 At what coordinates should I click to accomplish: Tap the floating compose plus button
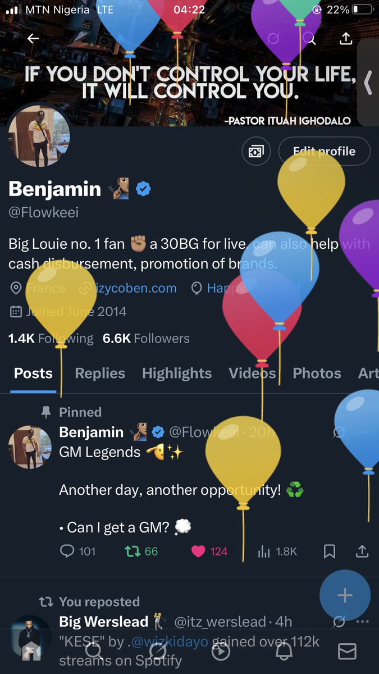(345, 595)
